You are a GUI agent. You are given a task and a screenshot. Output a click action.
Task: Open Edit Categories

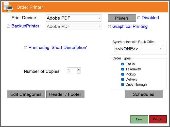tap(26, 94)
